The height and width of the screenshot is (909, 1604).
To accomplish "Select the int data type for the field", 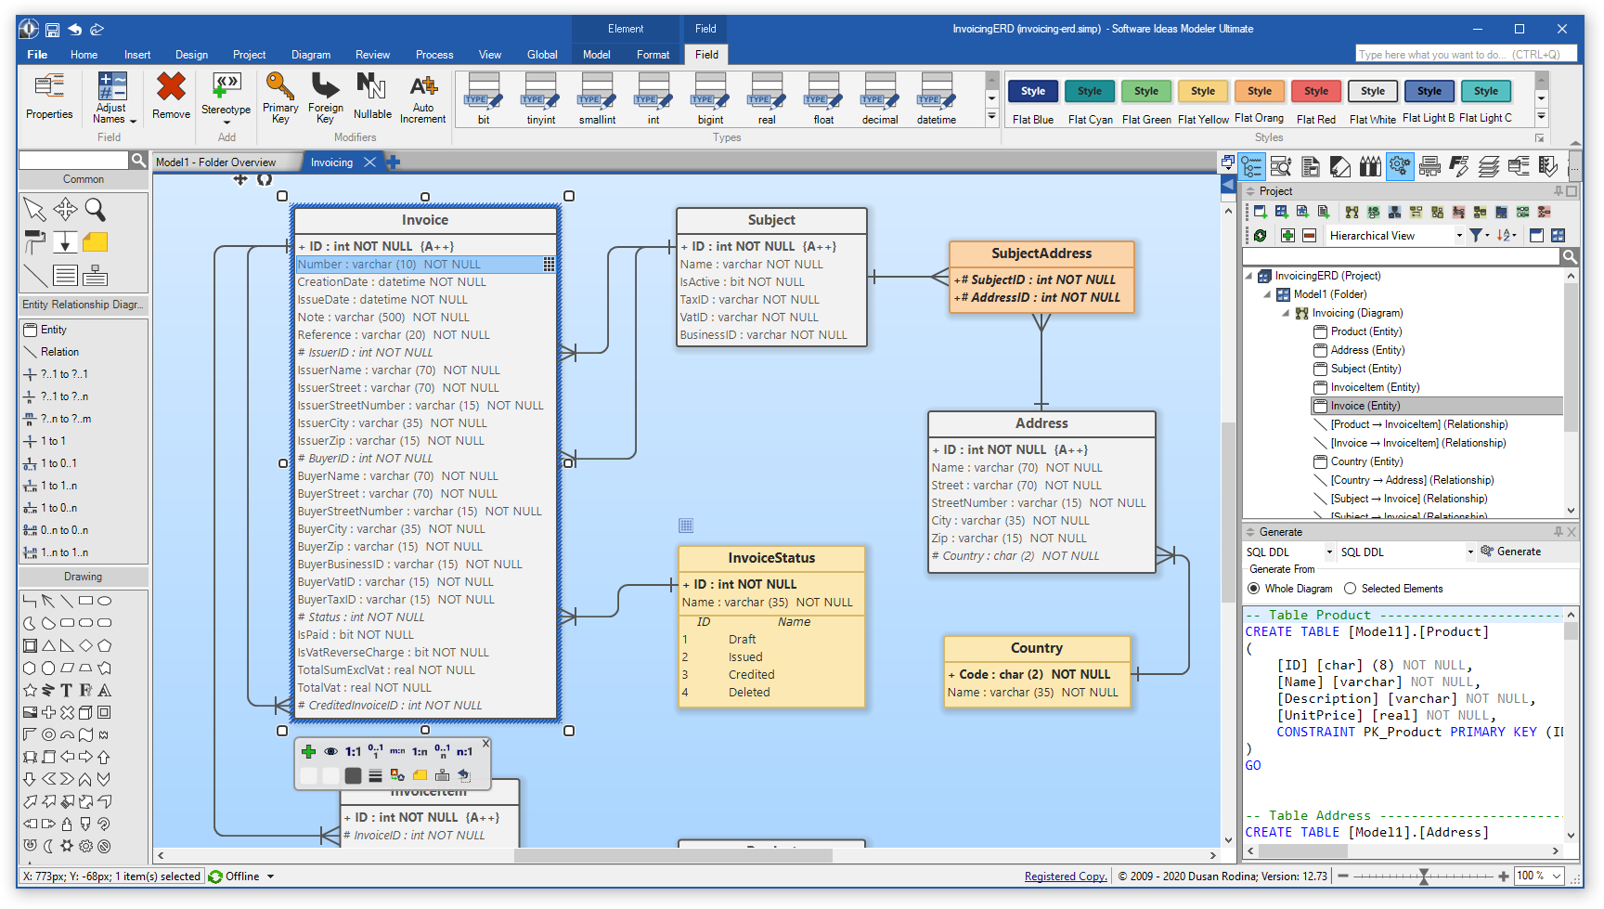I will coord(653,97).
